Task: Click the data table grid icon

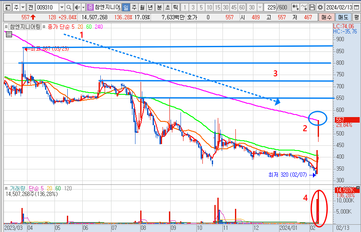Action: click(x=9, y=35)
